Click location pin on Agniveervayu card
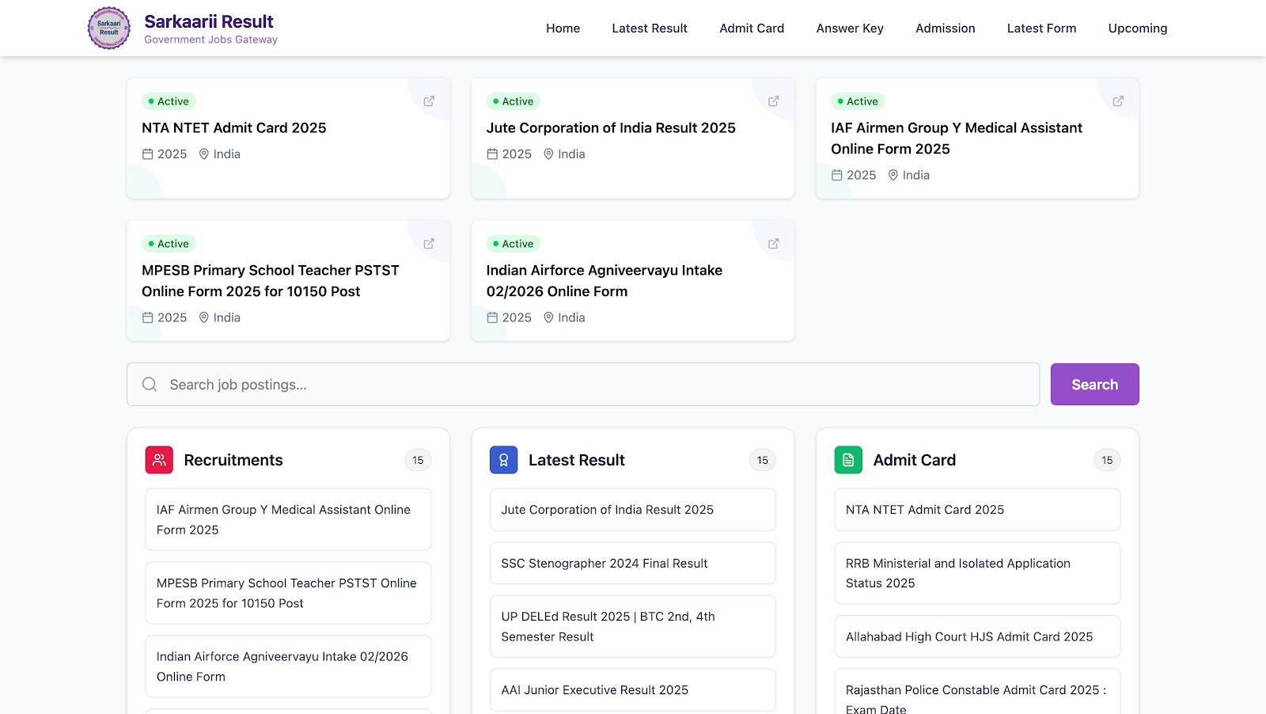The image size is (1266, 714). pyautogui.click(x=548, y=317)
